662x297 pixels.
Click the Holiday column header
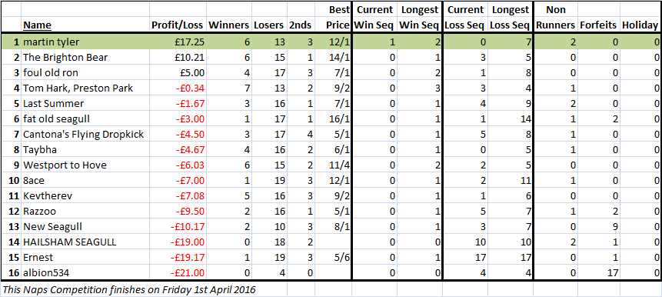(640, 25)
